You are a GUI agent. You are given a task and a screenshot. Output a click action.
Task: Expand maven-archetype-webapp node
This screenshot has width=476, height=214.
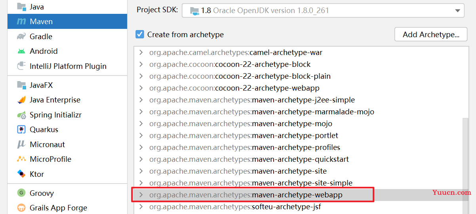141,195
